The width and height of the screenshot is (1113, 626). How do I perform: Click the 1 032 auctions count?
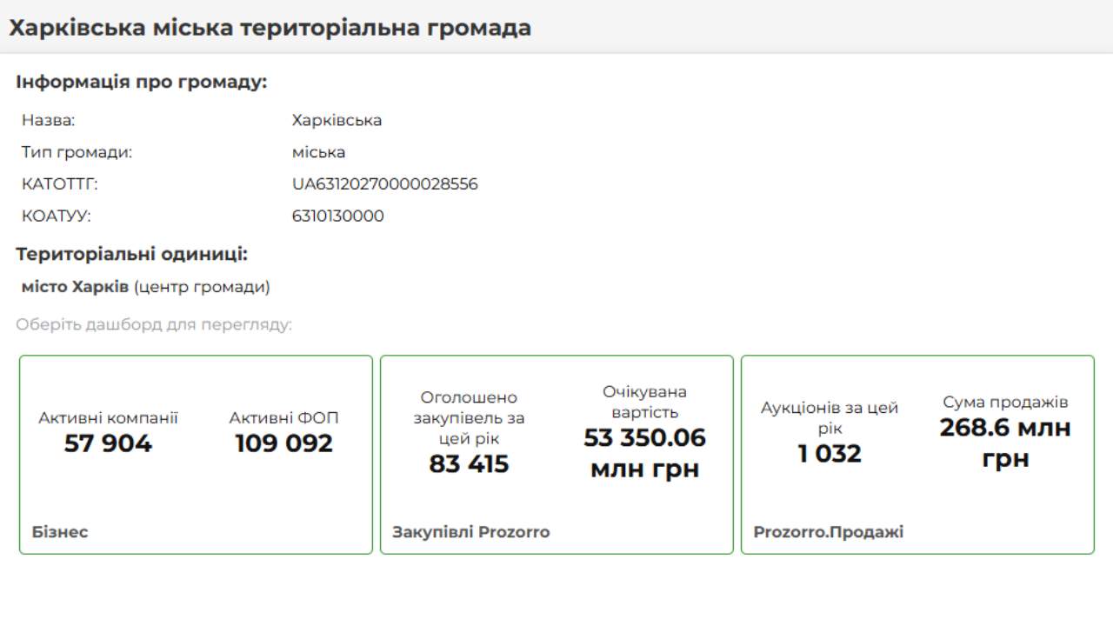[830, 454]
